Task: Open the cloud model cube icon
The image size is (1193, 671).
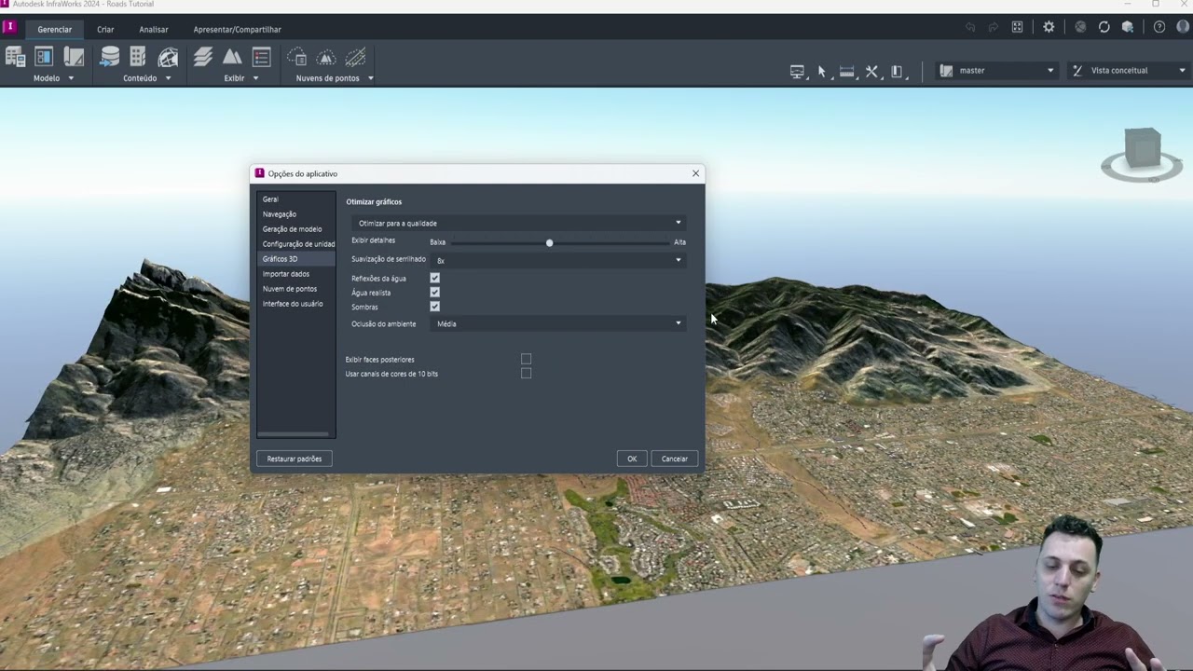Action: (1128, 27)
